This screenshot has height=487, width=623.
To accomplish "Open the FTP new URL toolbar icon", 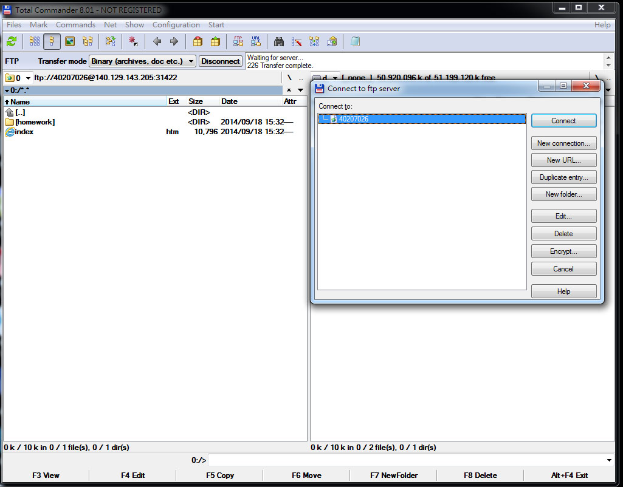I will click(x=256, y=41).
